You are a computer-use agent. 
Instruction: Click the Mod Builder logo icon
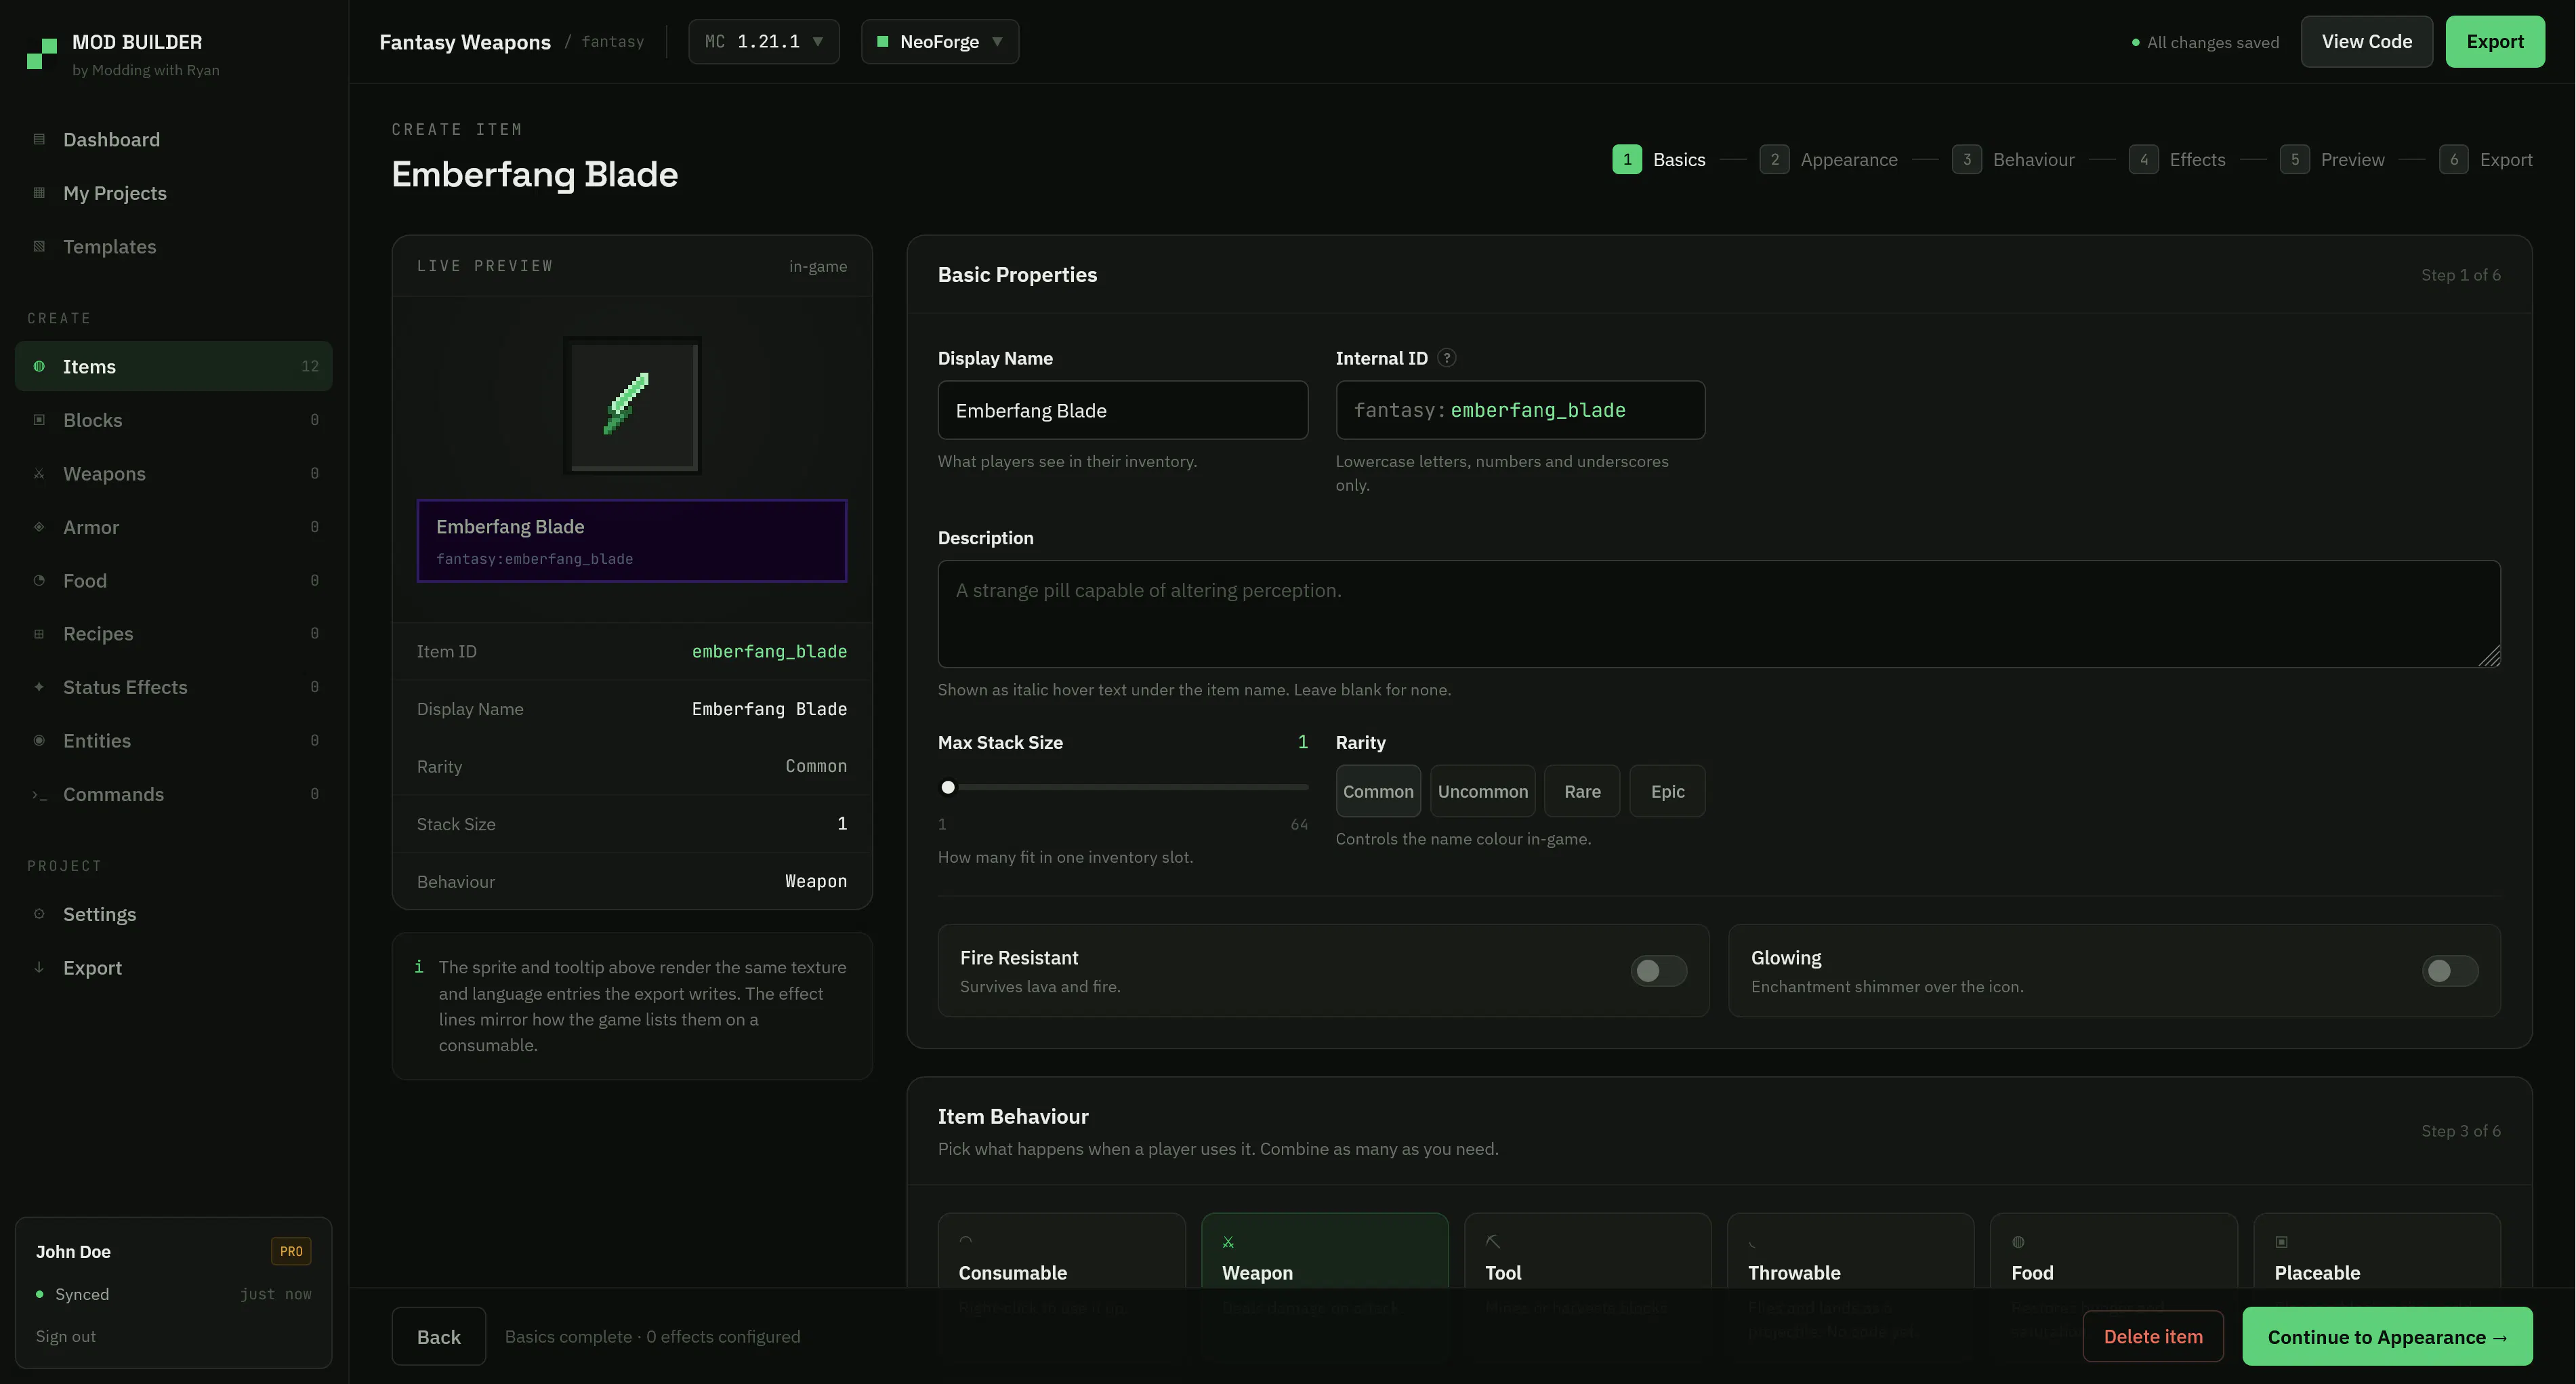coord(42,53)
